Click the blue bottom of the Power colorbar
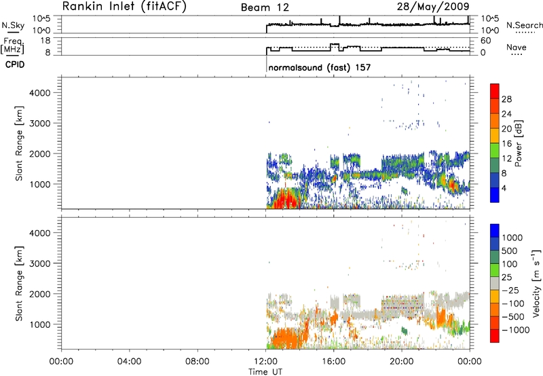The height and width of the screenshot is (376, 543). [495, 195]
